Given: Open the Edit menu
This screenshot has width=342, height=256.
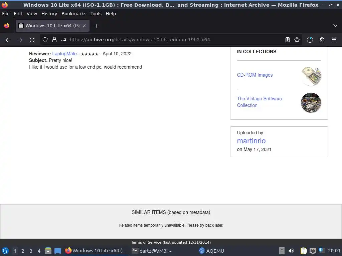Looking at the screenshot, I should [18, 14].
